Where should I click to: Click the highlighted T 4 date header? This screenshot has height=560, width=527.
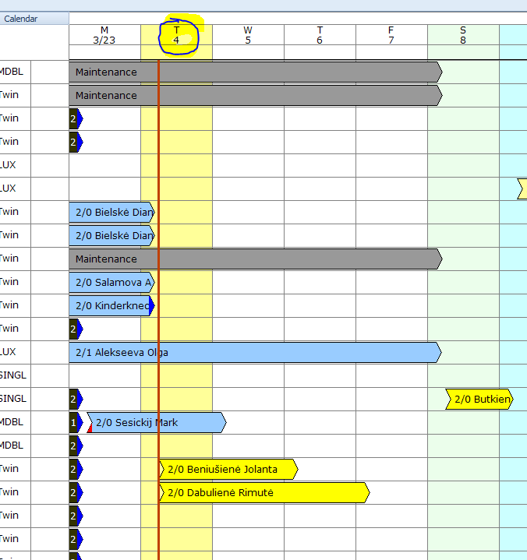pos(176,35)
